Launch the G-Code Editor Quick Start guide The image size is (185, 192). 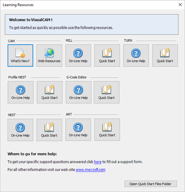click(107, 92)
